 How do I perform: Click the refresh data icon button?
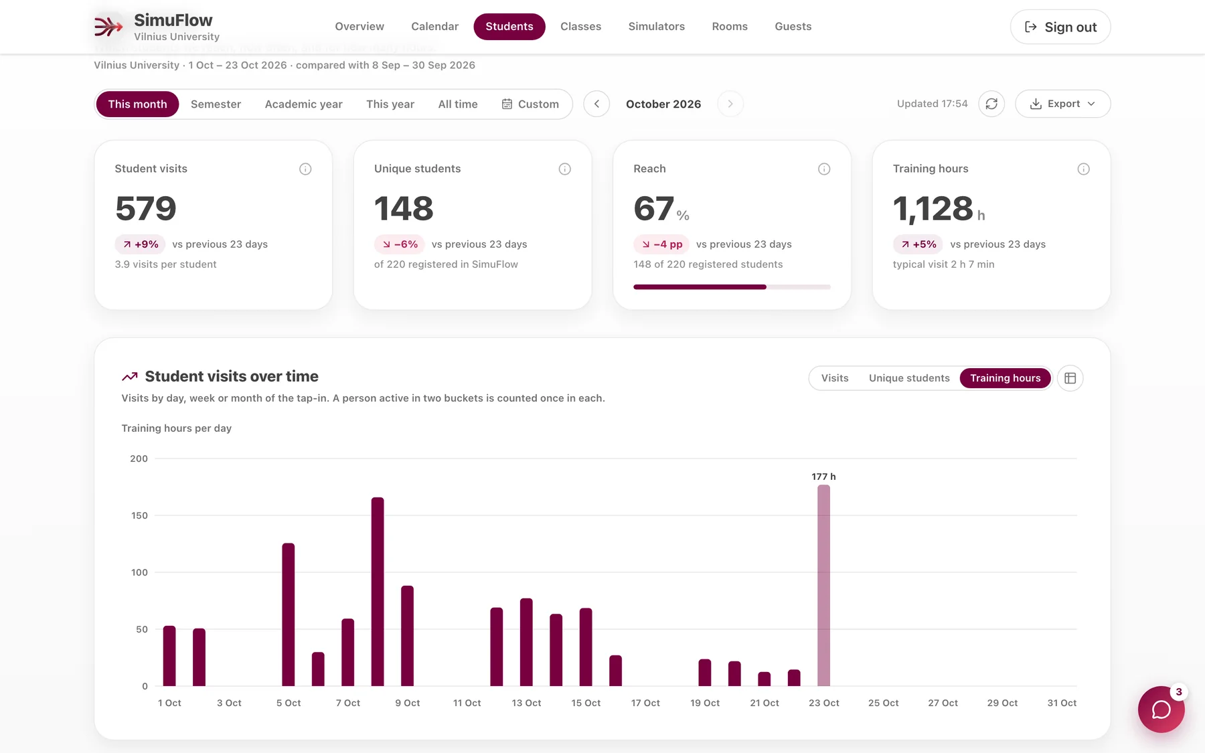(991, 104)
